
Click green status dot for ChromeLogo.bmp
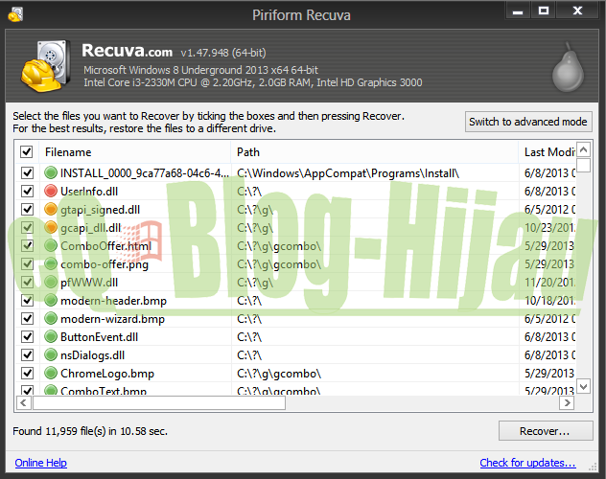[x=51, y=373]
